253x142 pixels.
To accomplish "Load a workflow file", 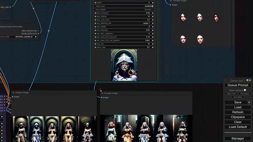I will tap(238, 107).
